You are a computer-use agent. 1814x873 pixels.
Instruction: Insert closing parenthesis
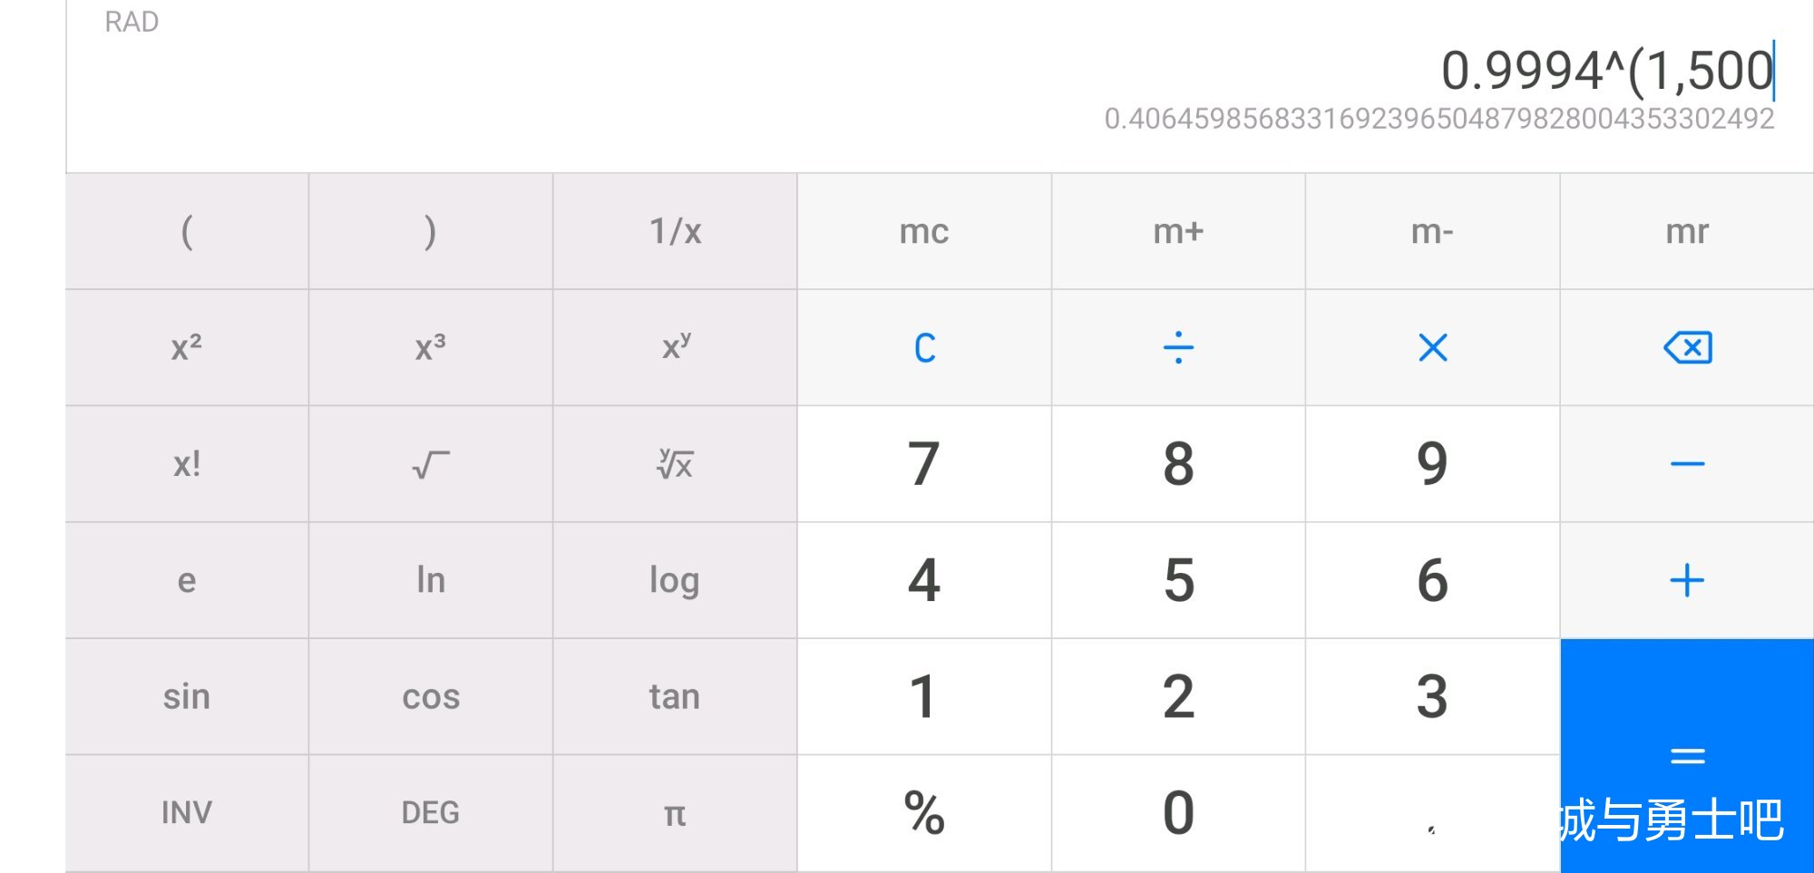tap(431, 231)
